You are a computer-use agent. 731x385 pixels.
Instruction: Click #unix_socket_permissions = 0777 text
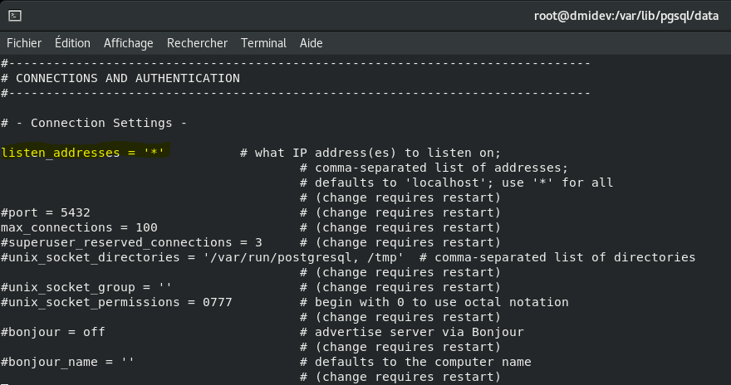click(116, 302)
